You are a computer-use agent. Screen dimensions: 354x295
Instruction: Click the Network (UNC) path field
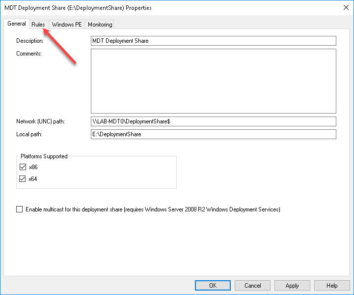213,121
